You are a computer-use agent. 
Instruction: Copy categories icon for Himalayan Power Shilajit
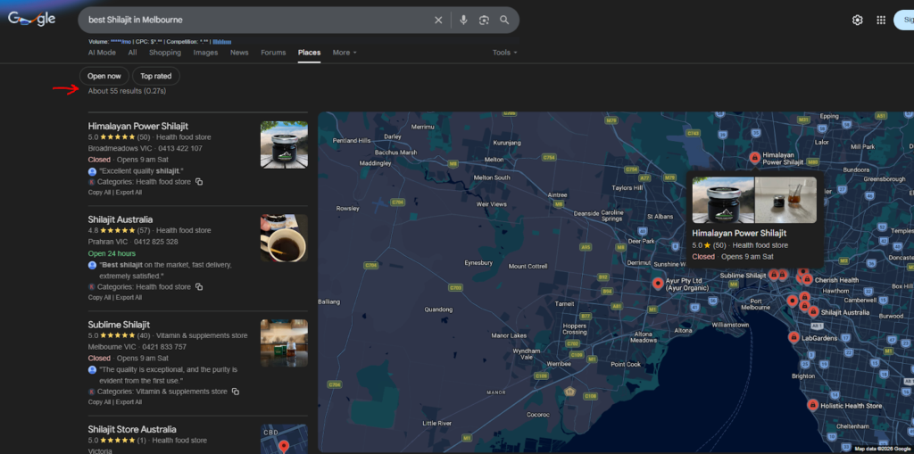point(199,182)
